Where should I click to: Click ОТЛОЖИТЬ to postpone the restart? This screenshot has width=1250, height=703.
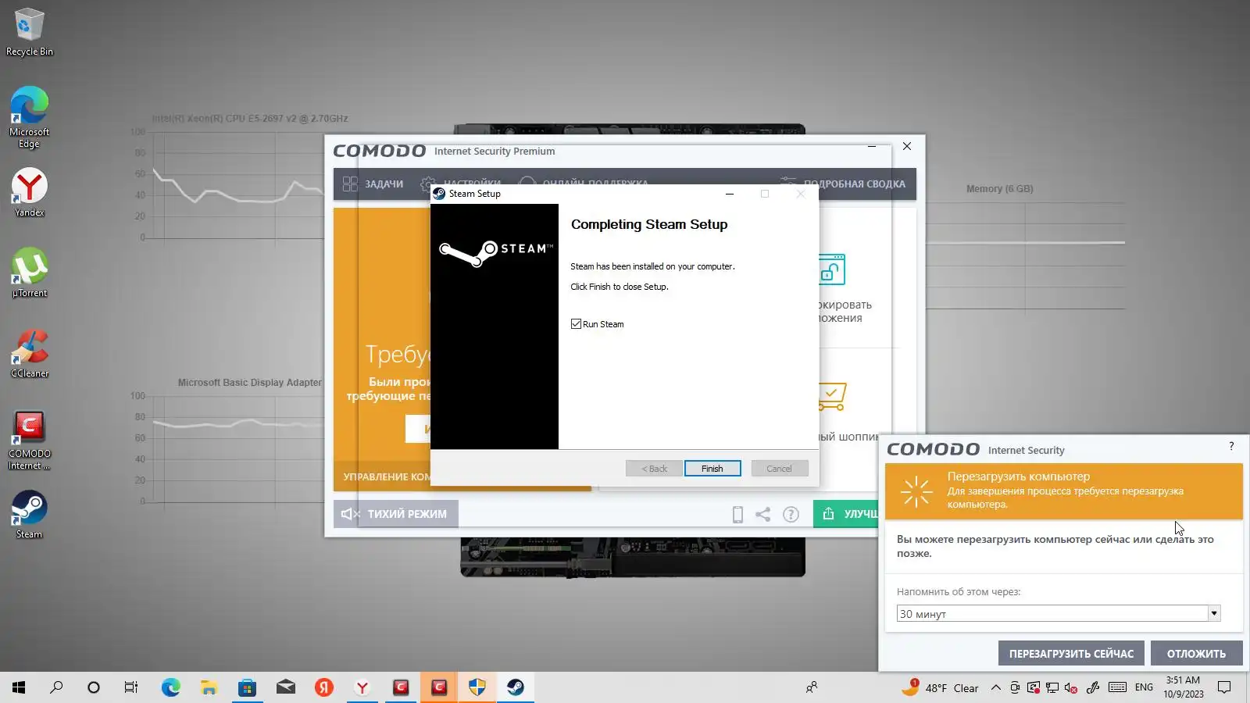tap(1196, 654)
